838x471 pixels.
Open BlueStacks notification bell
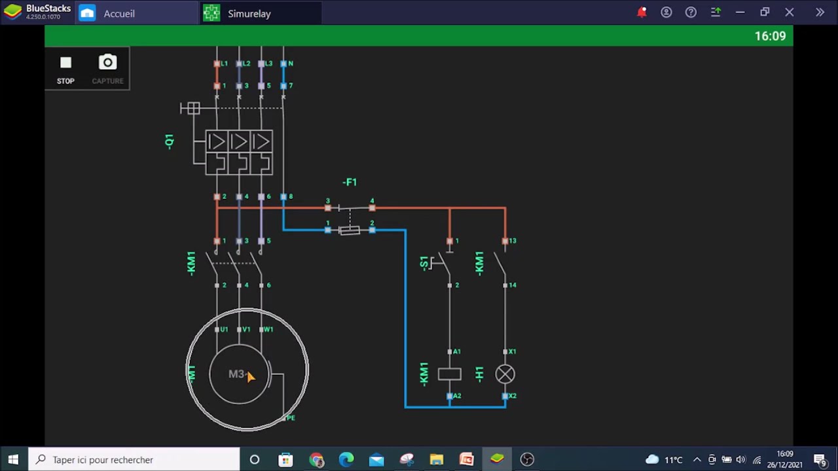tap(642, 12)
